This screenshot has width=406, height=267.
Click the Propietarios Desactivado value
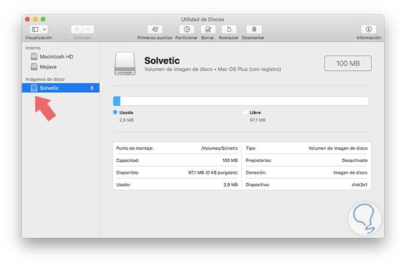354,160
